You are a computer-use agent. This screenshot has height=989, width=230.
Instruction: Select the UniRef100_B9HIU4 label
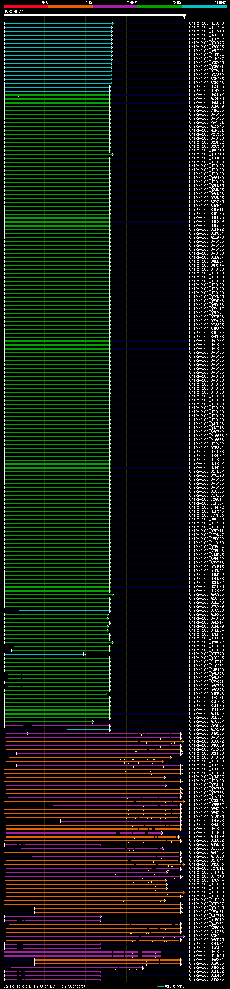(x=206, y=936)
